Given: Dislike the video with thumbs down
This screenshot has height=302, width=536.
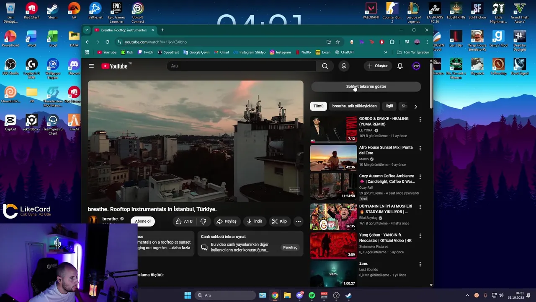Looking at the screenshot, I should [x=203, y=221].
